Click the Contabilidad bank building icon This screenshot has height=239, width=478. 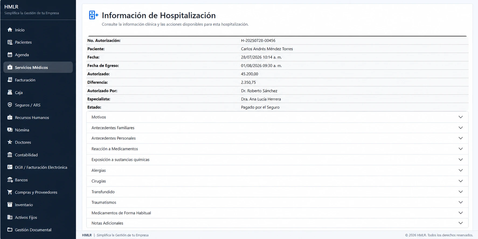coord(10,155)
